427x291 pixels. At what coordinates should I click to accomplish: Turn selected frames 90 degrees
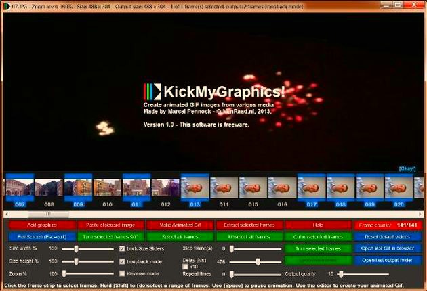pos(110,237)
